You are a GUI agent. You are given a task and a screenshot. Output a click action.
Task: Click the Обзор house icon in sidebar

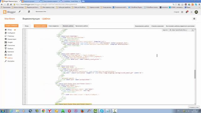[x=6, y=30]
